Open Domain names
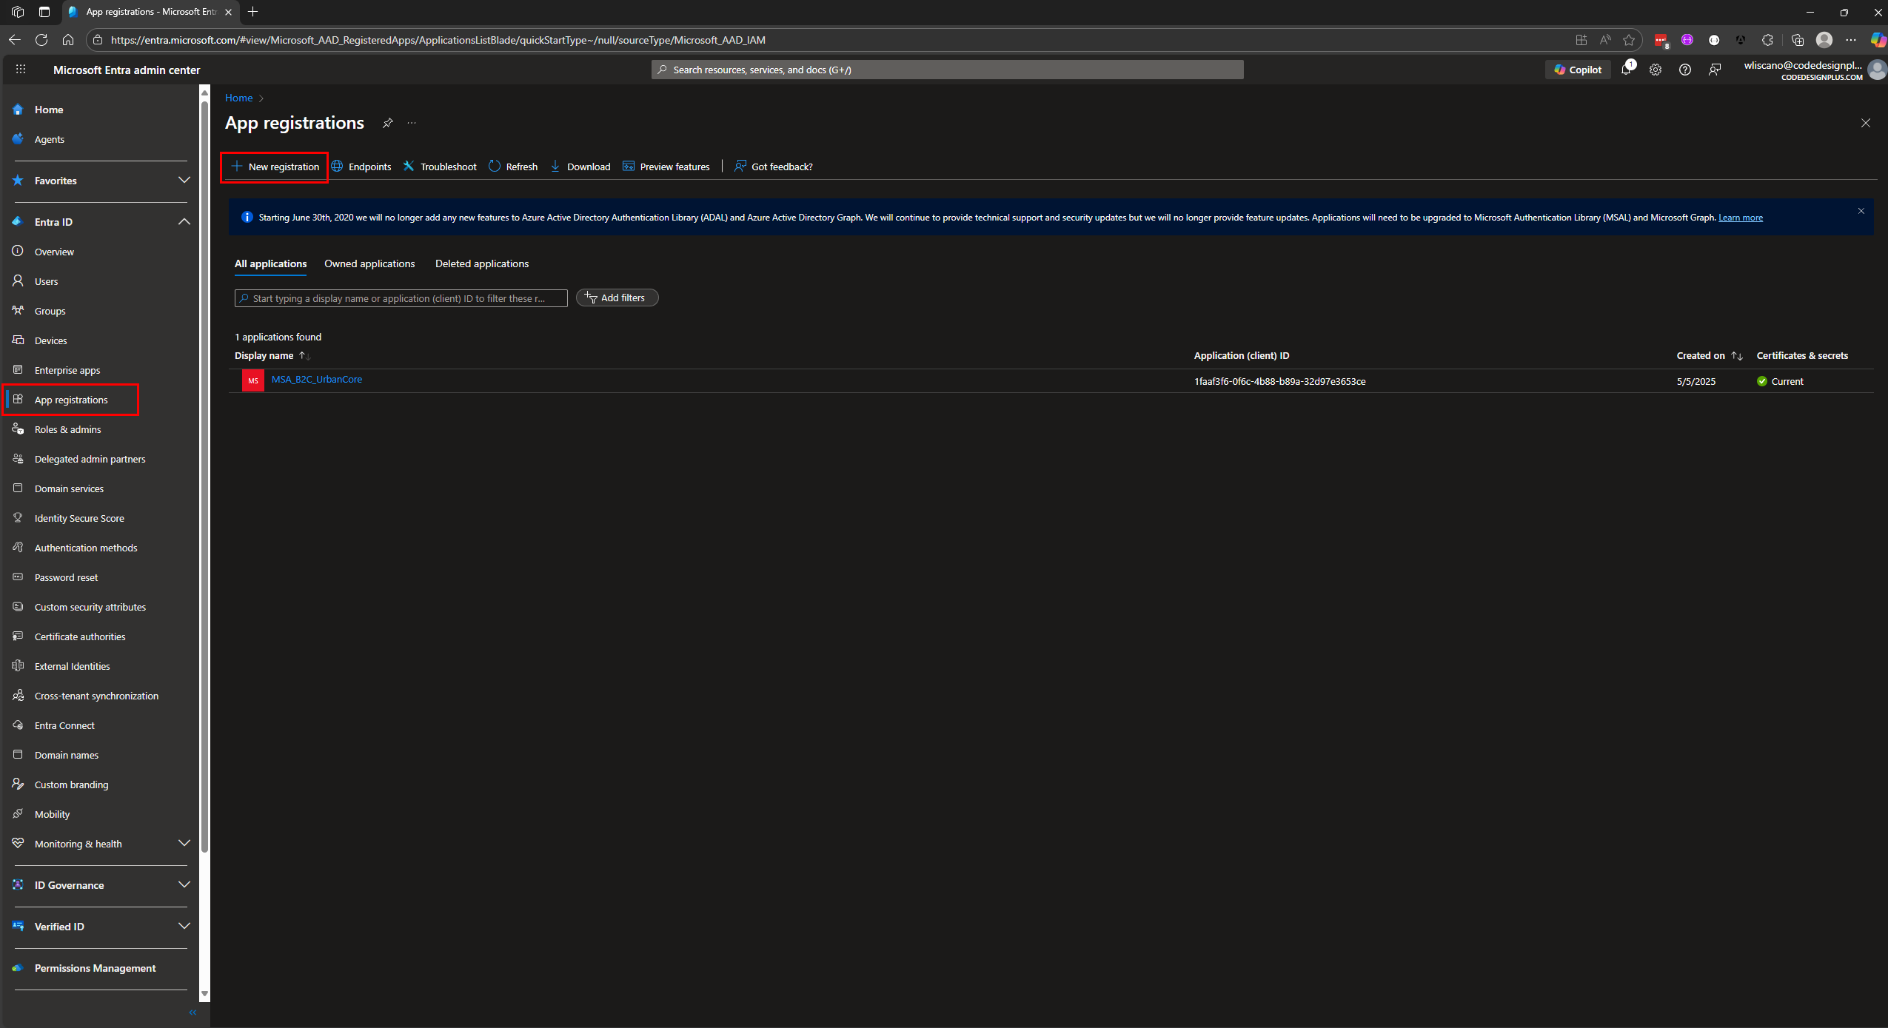Screen dimensions: 1888x1028 (x=67, y=755)
